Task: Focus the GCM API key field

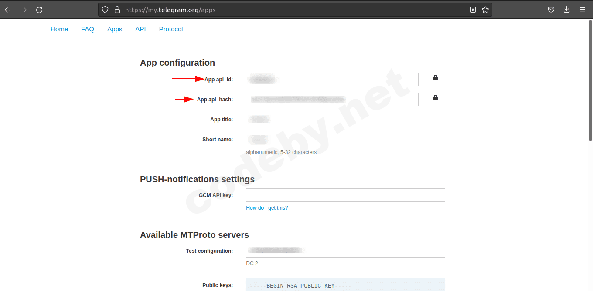Action: tap(345, 195)
